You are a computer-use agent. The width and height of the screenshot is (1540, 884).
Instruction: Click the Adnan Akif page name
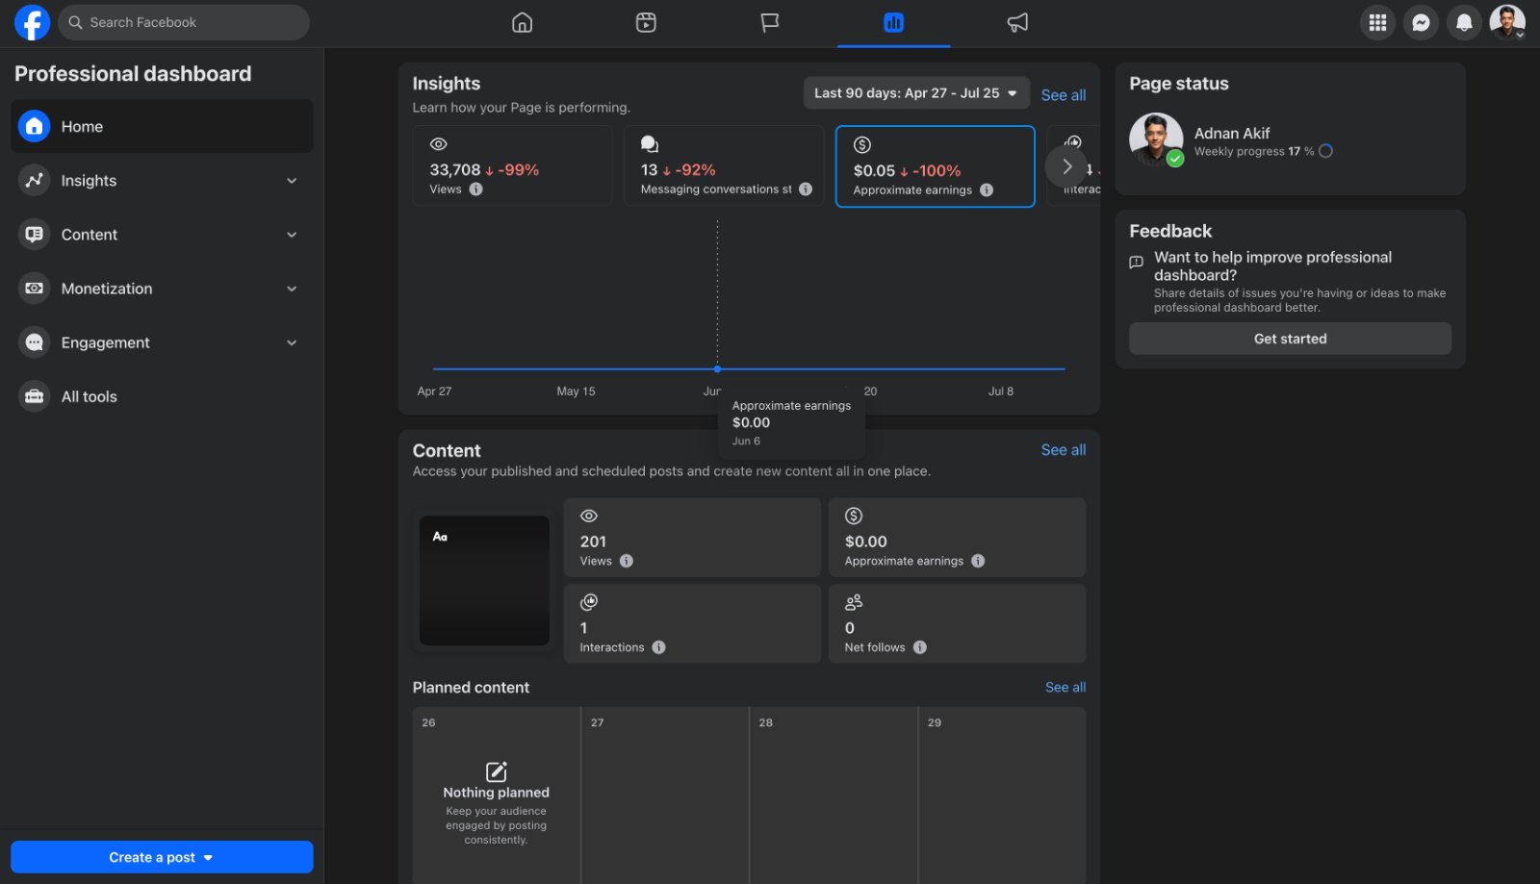(x=1231, y=133)
